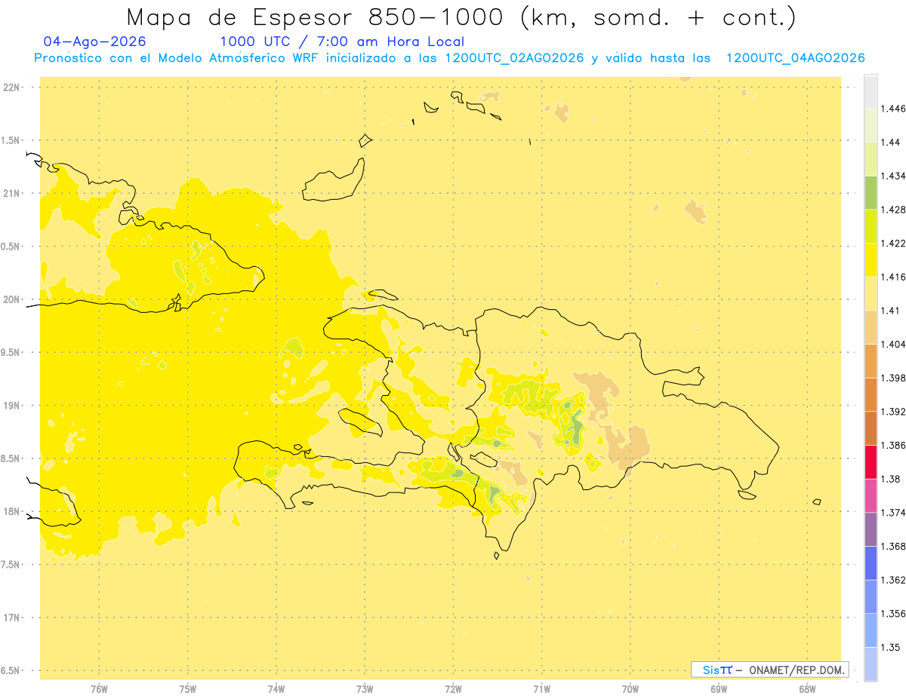Click the legend value '1.386'
Viewport: 906px width, 699px height.
pyautogui.click(x=893, y=445)
